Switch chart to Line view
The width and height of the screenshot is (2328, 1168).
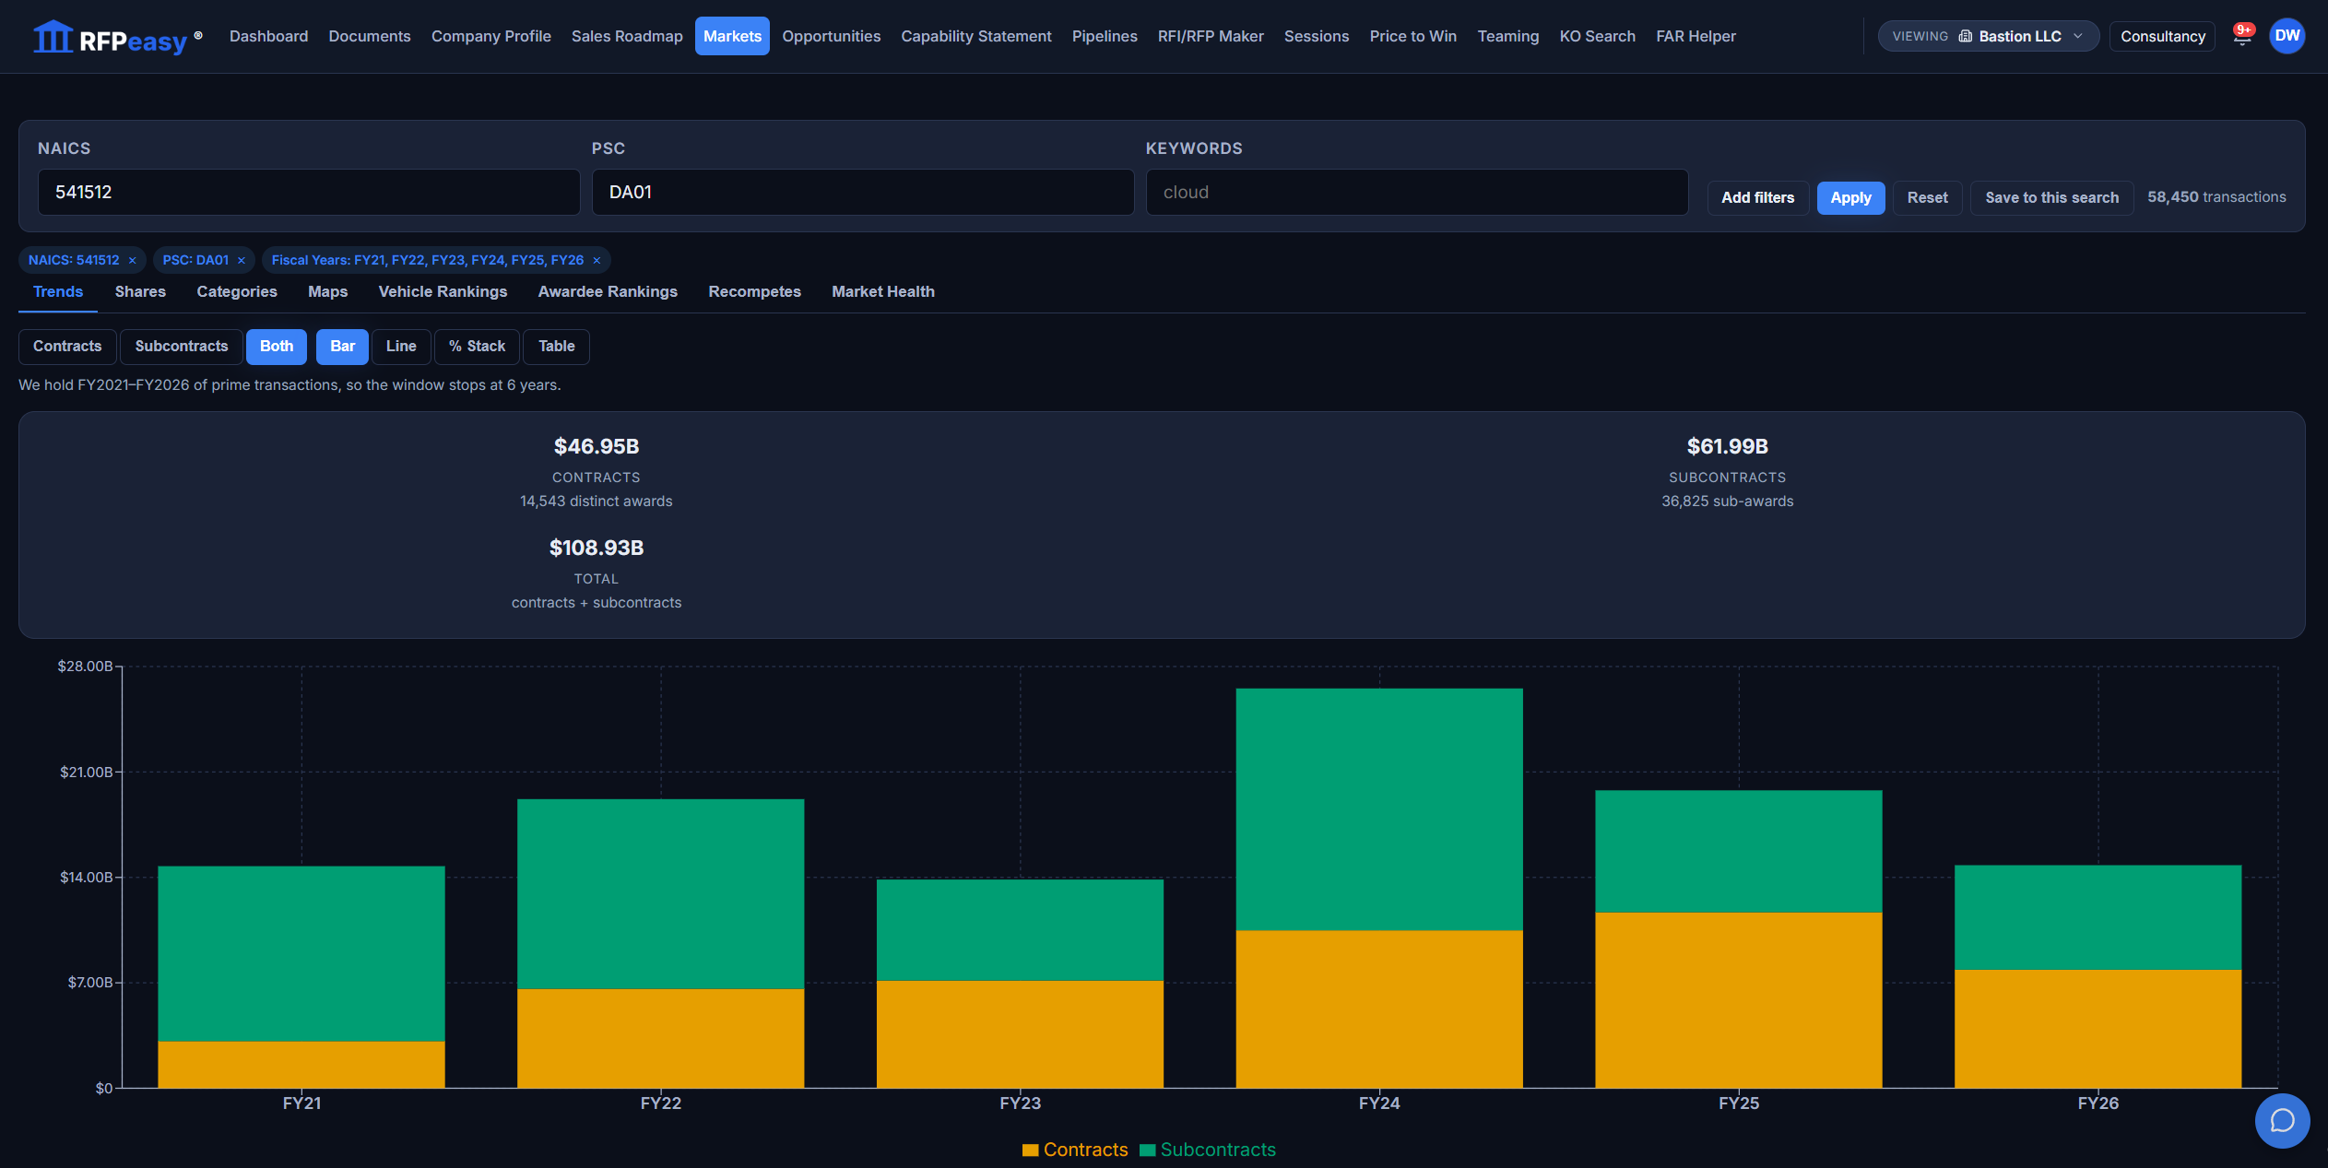click(x=401, y=346)
